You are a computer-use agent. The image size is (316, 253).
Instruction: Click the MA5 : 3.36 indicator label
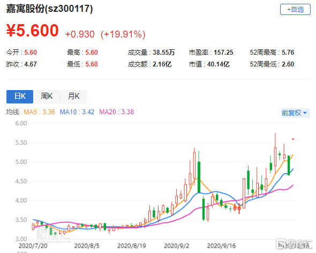tap(39, 112)
